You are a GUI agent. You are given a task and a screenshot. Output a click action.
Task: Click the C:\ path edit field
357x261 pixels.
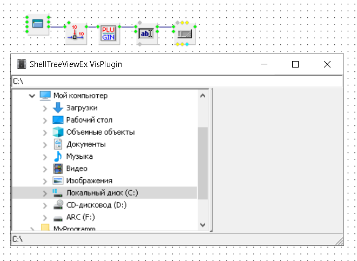click(x=177, y=81)
